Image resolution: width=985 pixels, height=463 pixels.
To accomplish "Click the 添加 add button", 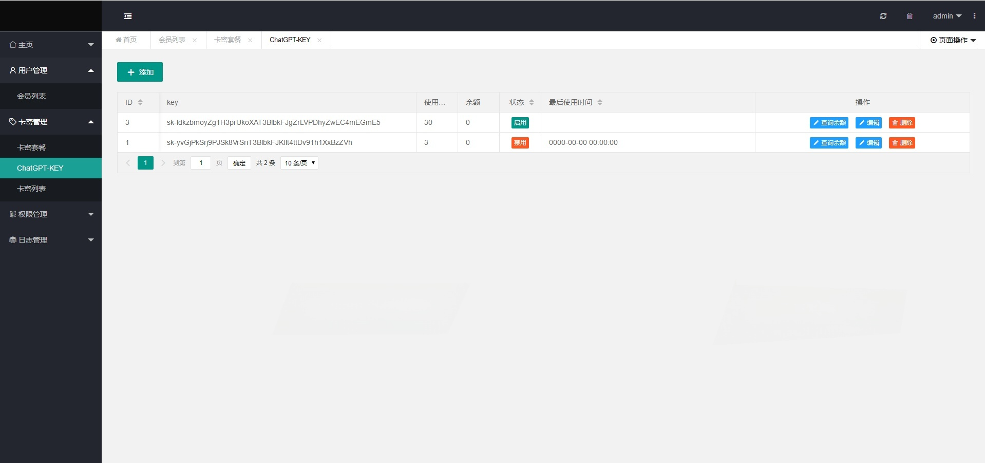I will 140,72.
